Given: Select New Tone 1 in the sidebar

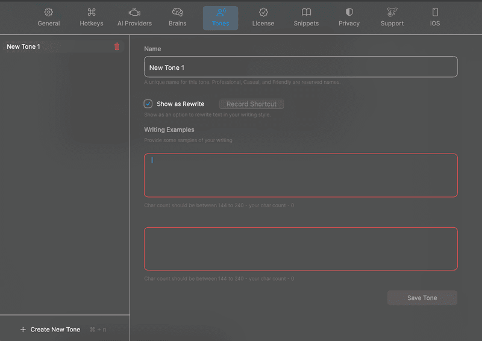Looking at the screenshot, I should 24,46.
